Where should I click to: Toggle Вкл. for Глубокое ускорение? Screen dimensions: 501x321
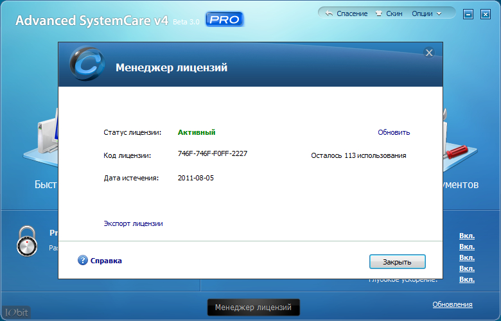pyautogui.click(x=466, y=279)
